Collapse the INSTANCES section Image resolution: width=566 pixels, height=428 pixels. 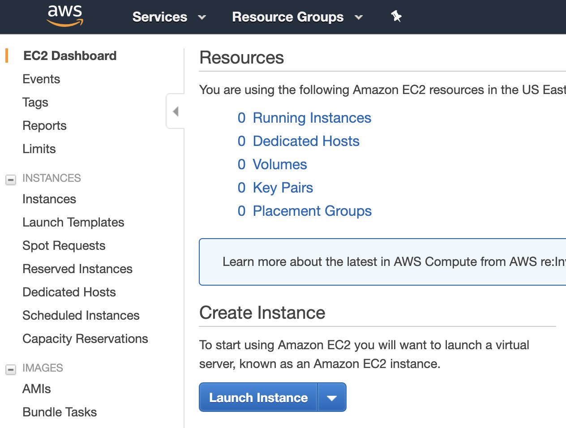11,180
